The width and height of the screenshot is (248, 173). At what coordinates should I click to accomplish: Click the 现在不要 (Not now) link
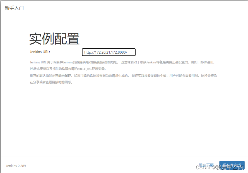point(206,165)
